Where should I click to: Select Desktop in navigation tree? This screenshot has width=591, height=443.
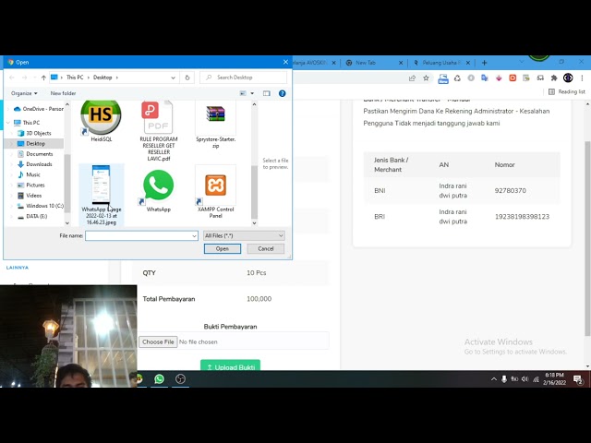coord(31,144)
